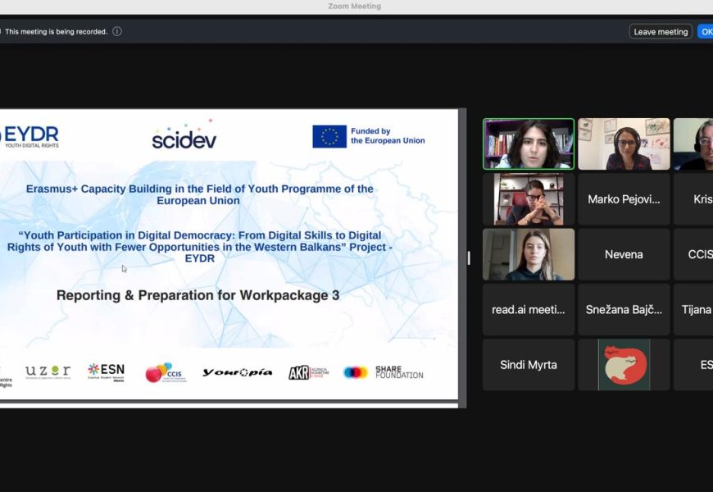Click the divider handle between slide and gallery
Screen dimensions: 713x492
pyautogui.click(x=469, y=257)
